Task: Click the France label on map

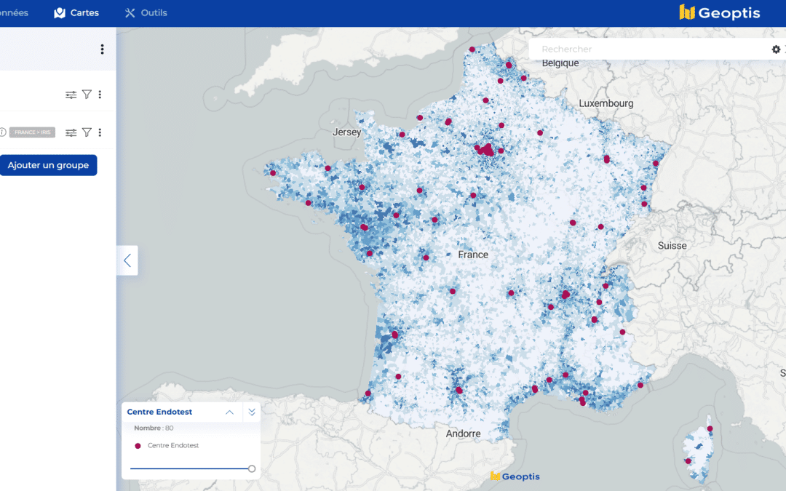Action: tap(473, 255)
